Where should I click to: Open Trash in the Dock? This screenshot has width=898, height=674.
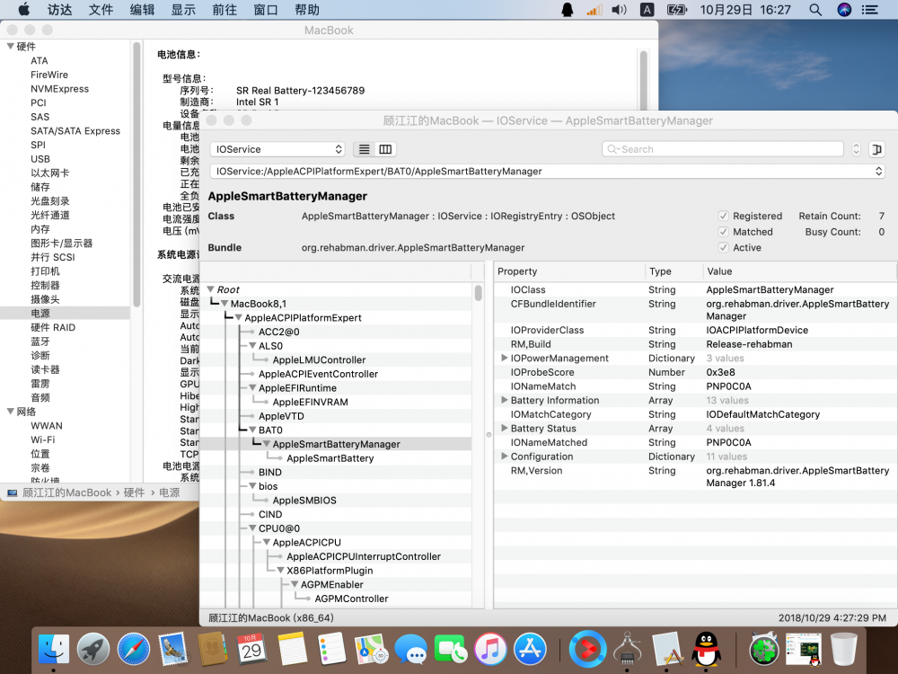coord(843,649)
